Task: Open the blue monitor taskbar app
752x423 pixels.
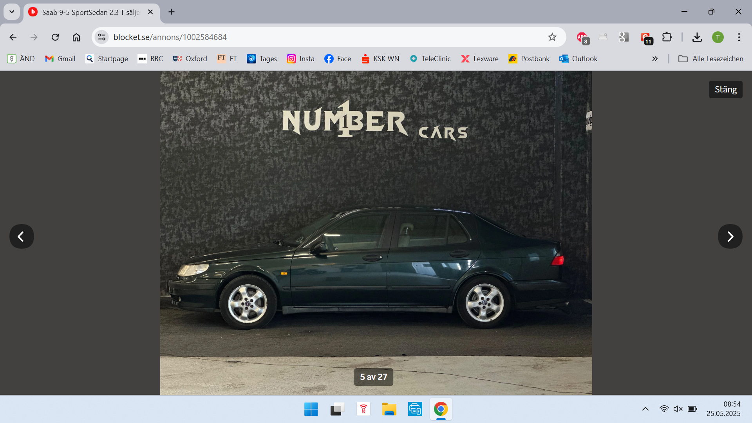Action: [415, 409]
